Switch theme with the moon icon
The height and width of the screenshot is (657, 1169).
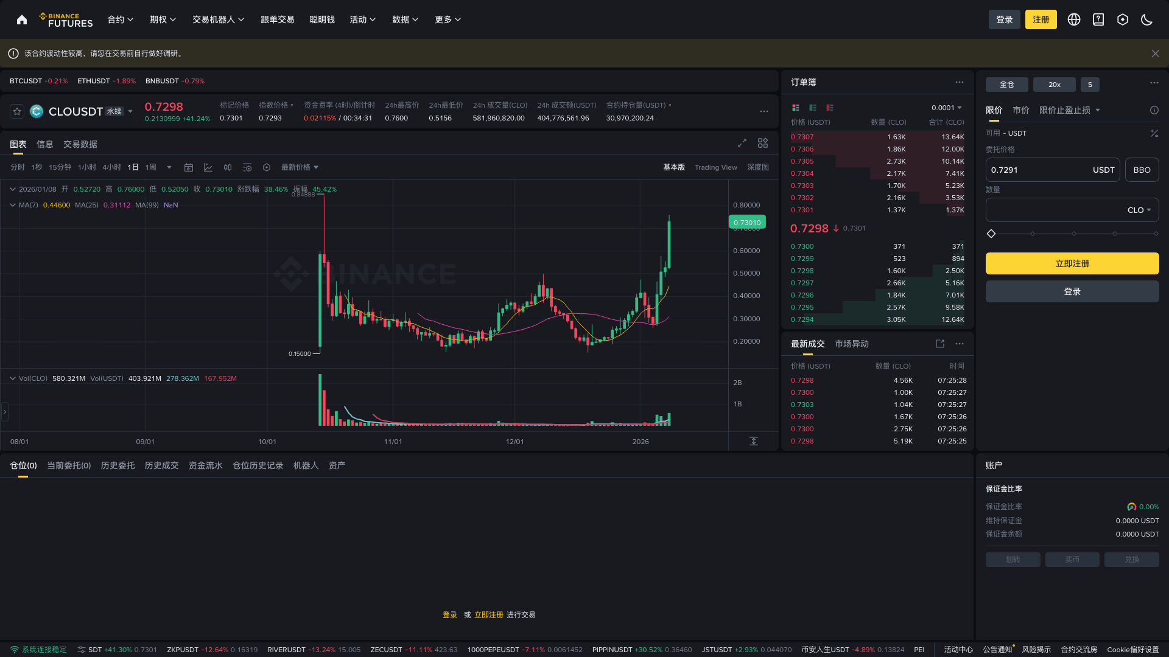(1147, 19)
